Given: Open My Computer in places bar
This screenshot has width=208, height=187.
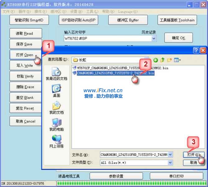Looking at the screenshot, I should 56,125.
